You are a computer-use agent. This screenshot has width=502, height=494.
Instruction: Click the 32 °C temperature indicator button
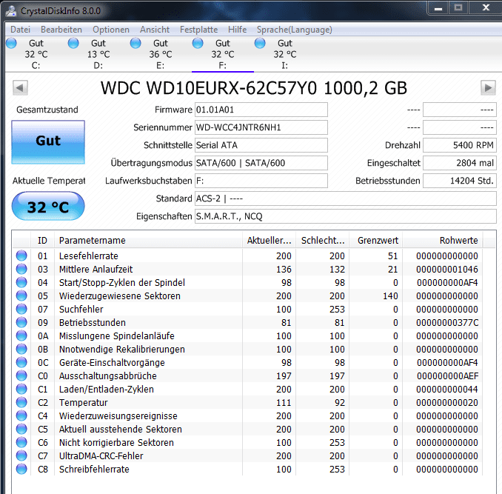click(x=48, y=206)
